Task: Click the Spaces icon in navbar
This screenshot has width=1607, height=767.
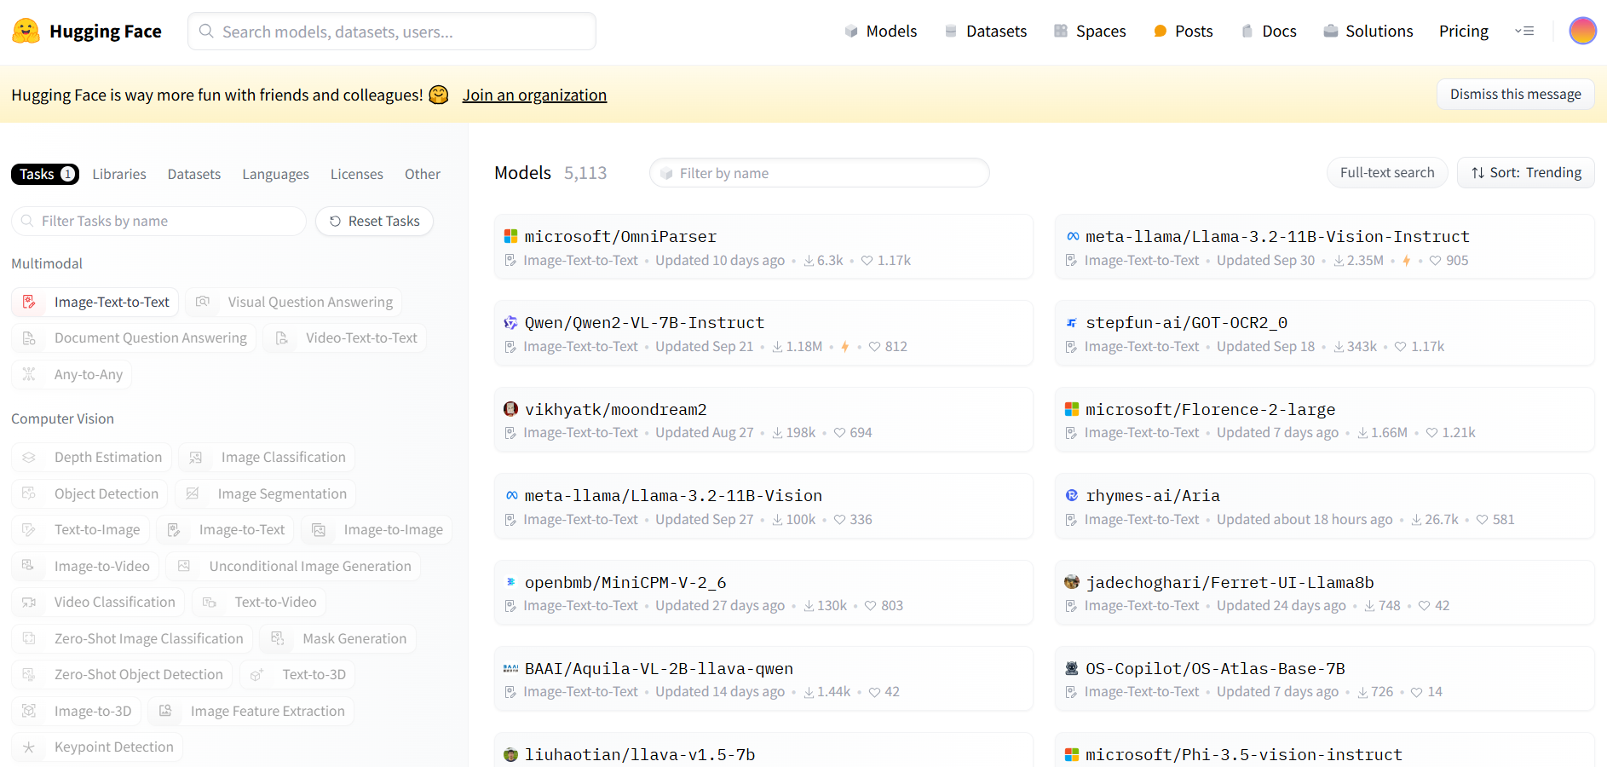Action: pos(1061,32)
